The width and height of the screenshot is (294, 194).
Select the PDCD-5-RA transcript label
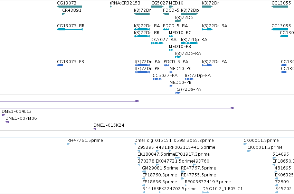coord(176,26)
